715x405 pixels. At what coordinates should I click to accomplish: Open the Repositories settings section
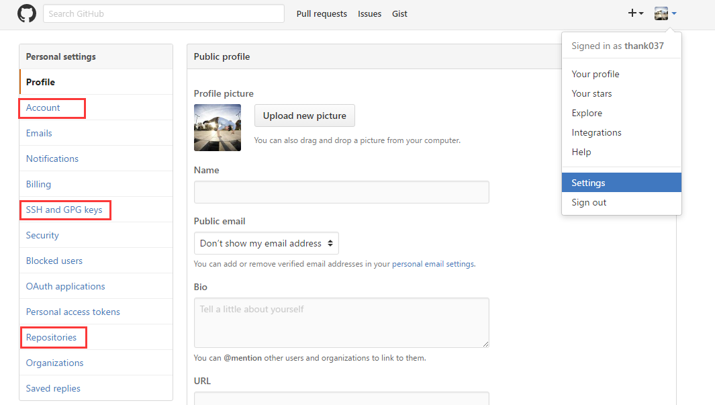click(52, 336)
